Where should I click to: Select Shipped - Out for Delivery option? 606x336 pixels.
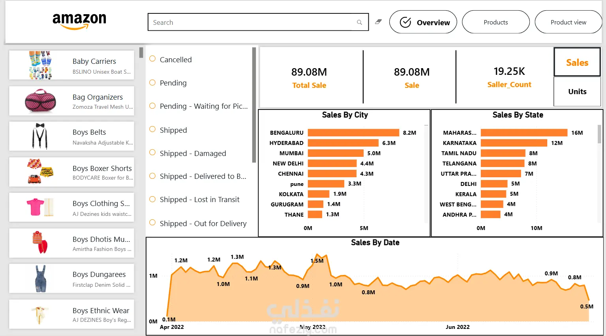click(x=152, y=223)
